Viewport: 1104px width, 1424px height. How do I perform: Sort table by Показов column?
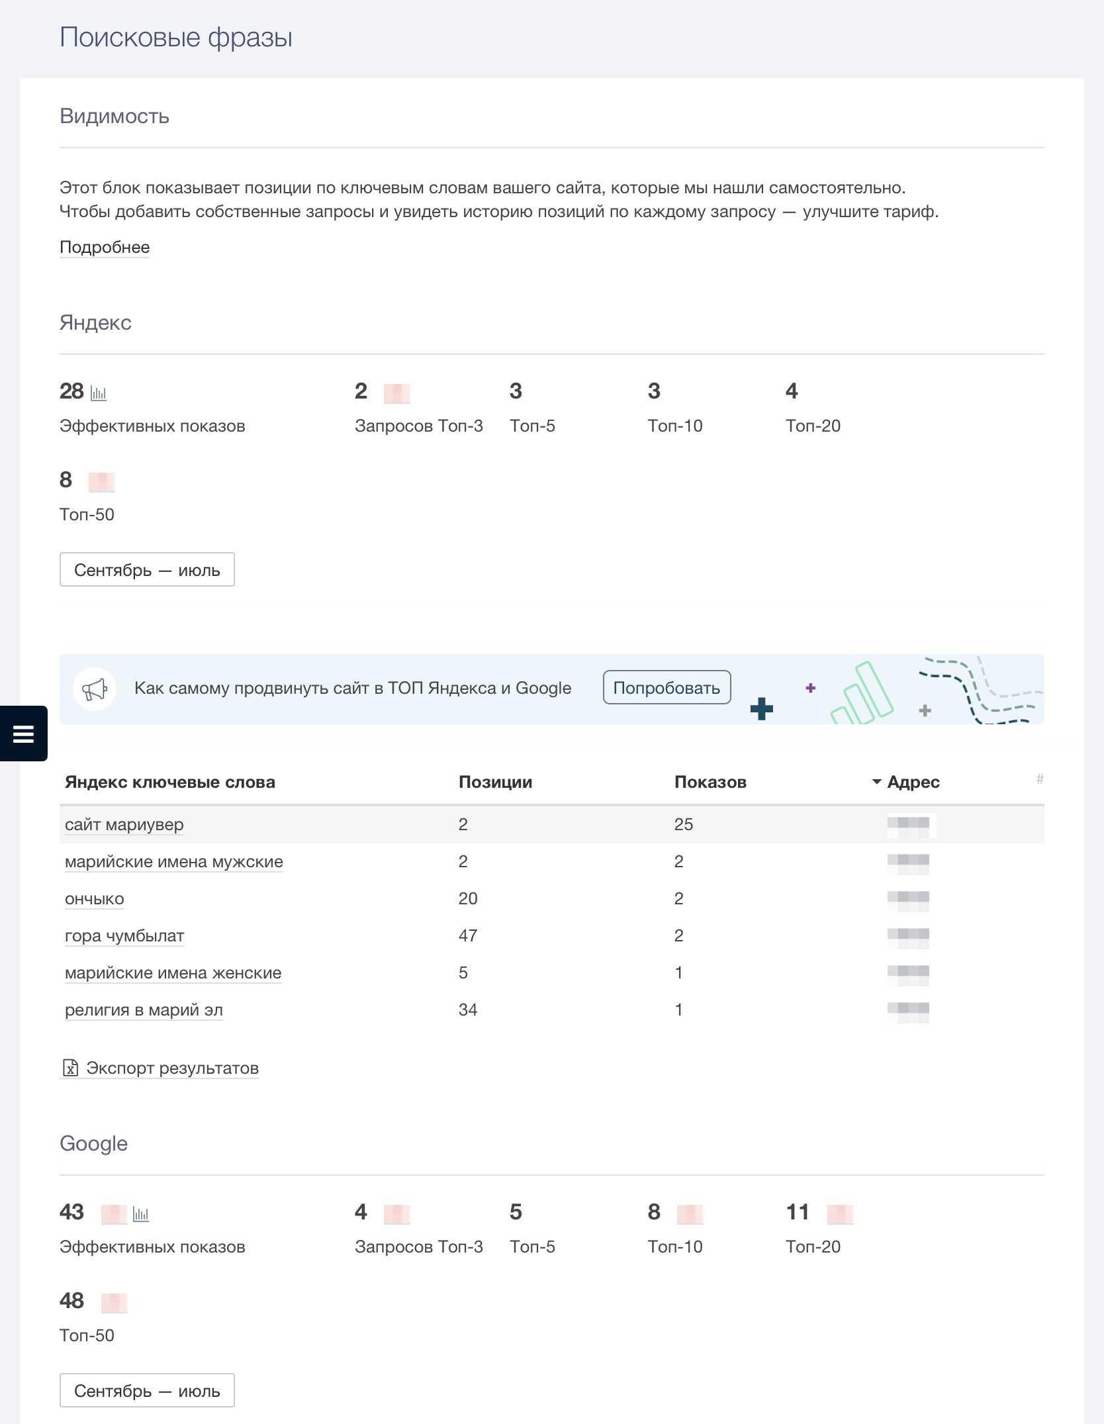tap(710, 782)
